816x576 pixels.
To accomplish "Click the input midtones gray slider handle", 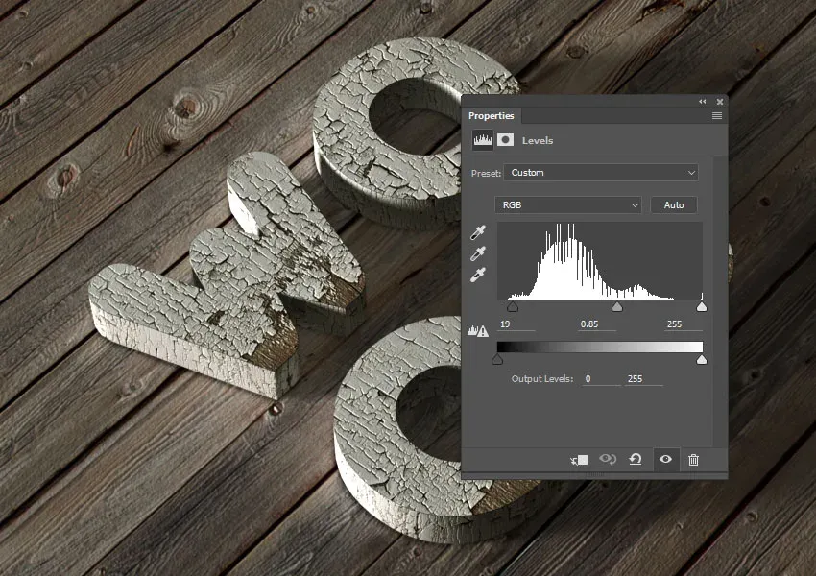I will [x=617, y=307].
